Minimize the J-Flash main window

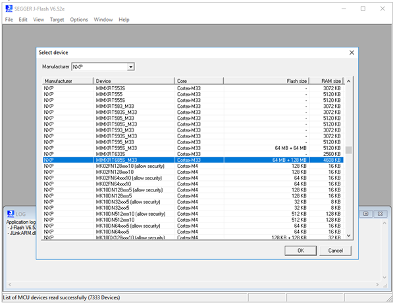point(344,9)
